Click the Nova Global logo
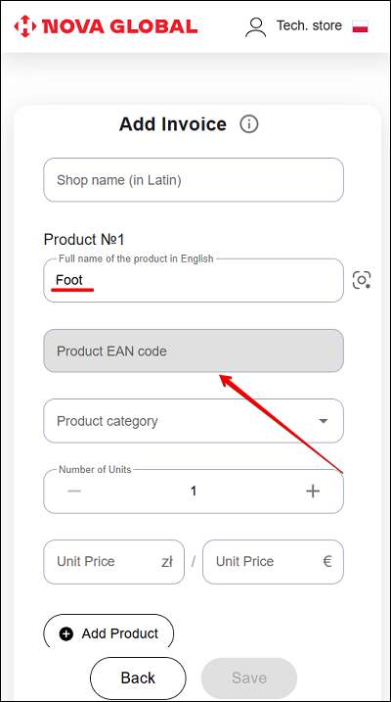 (106, 26)
